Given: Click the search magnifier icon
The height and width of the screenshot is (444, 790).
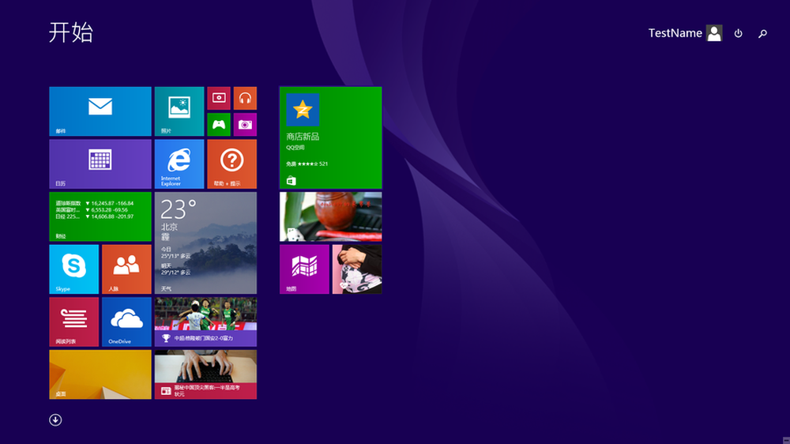Looking at the screenshot, I should tap(763, 33).
